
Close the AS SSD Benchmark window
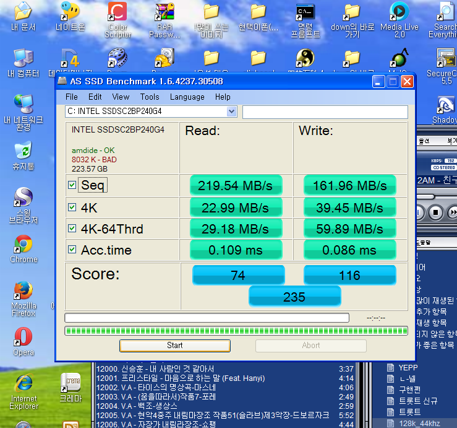(x=407, y=82)
